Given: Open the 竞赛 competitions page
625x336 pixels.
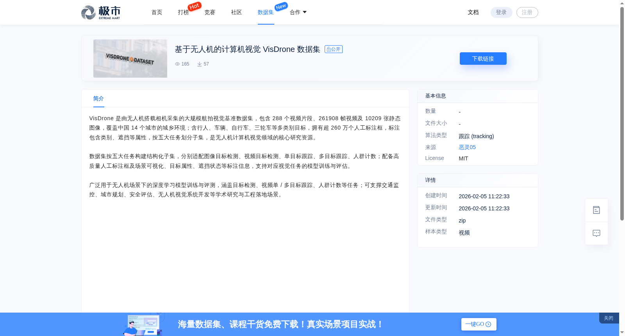Looking at the screenshot, I should coord(210,12).
